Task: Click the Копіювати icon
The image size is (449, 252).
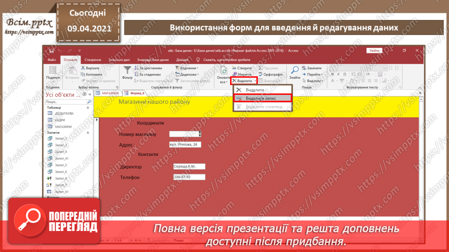Action: tap(83, 74)
